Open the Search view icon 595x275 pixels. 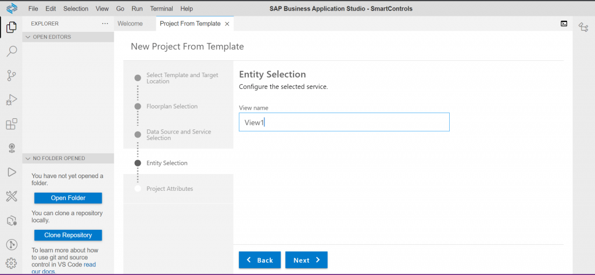12,51
